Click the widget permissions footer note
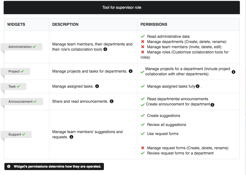 click(x=54, y=167)
